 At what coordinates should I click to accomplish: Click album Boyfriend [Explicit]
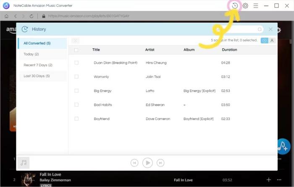coord(198,119)
